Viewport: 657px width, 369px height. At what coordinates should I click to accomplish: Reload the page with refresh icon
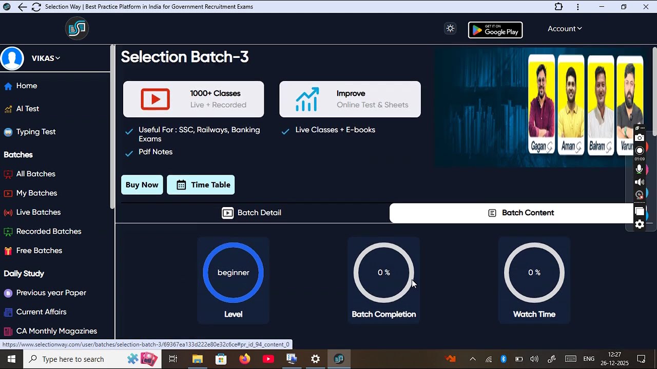(36, 7)
